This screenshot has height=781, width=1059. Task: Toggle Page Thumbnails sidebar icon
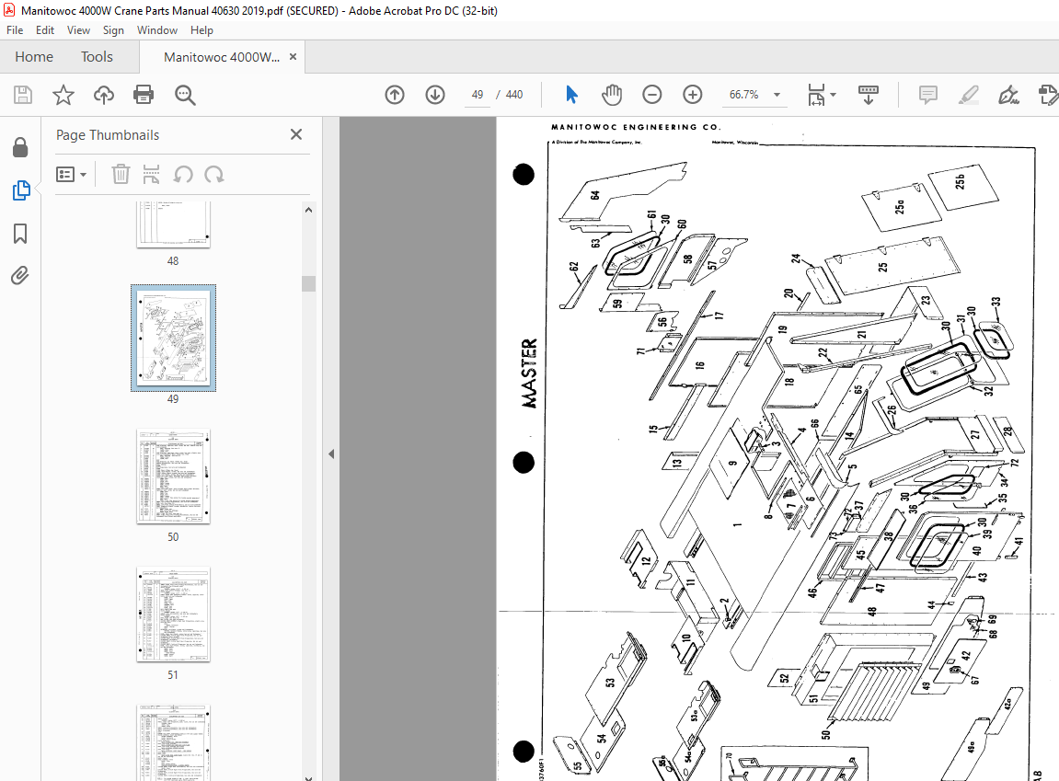[x=21, y=190]
